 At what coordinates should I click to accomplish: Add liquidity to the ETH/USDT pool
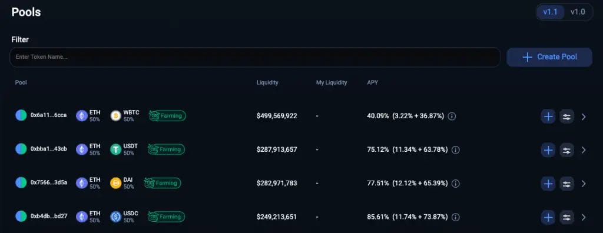(x=548, y=150)
